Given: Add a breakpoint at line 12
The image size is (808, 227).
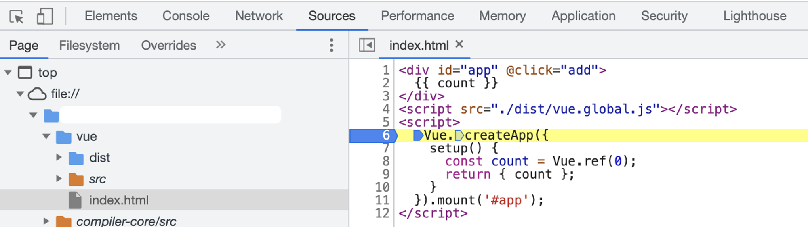Looking at the screenshot, I should click(382, 213).
